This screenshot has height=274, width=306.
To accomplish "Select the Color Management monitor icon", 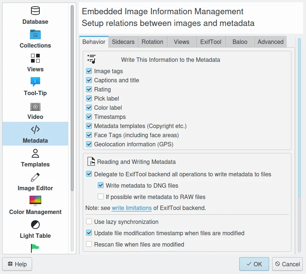I will click(35, 201).
